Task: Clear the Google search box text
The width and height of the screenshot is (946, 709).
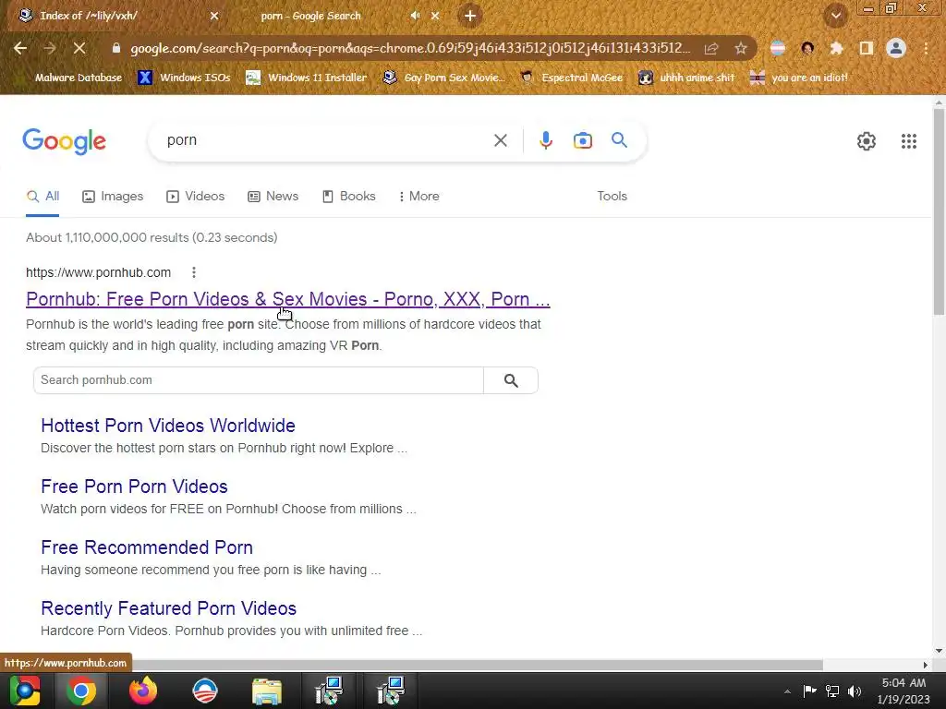Action: [x=500, y=140]
